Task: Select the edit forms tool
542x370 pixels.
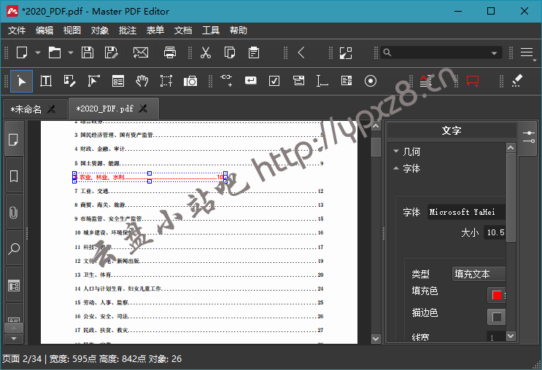Action: click(118, 81)
